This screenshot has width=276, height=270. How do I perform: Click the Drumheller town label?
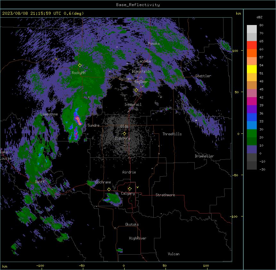(204, 156)
